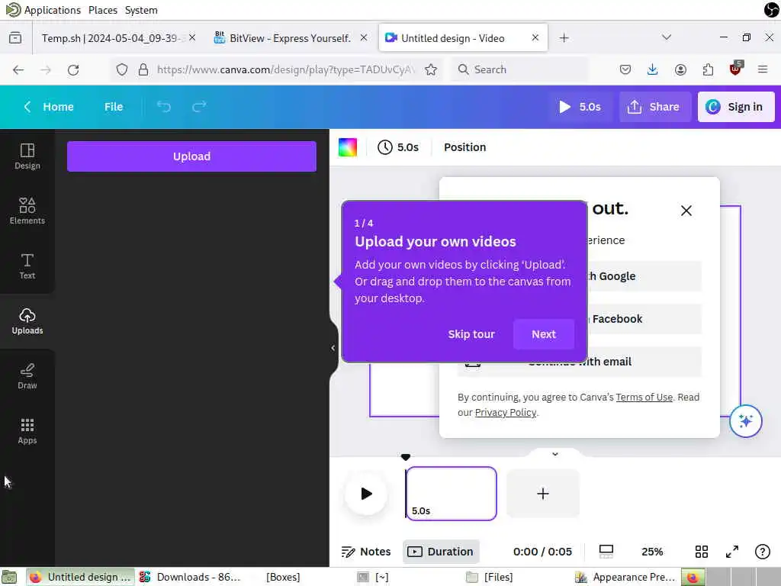The width and height of the screenshot is (781, 586).
Task: Click the Sign in button
Action: [736, 107]
